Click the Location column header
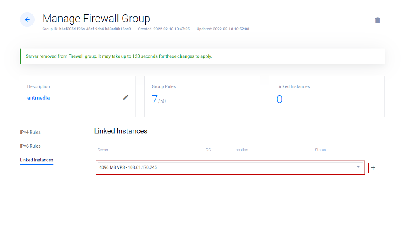Image resolution: width=413 pixels, height=249 pixels. tap(241, 150)
